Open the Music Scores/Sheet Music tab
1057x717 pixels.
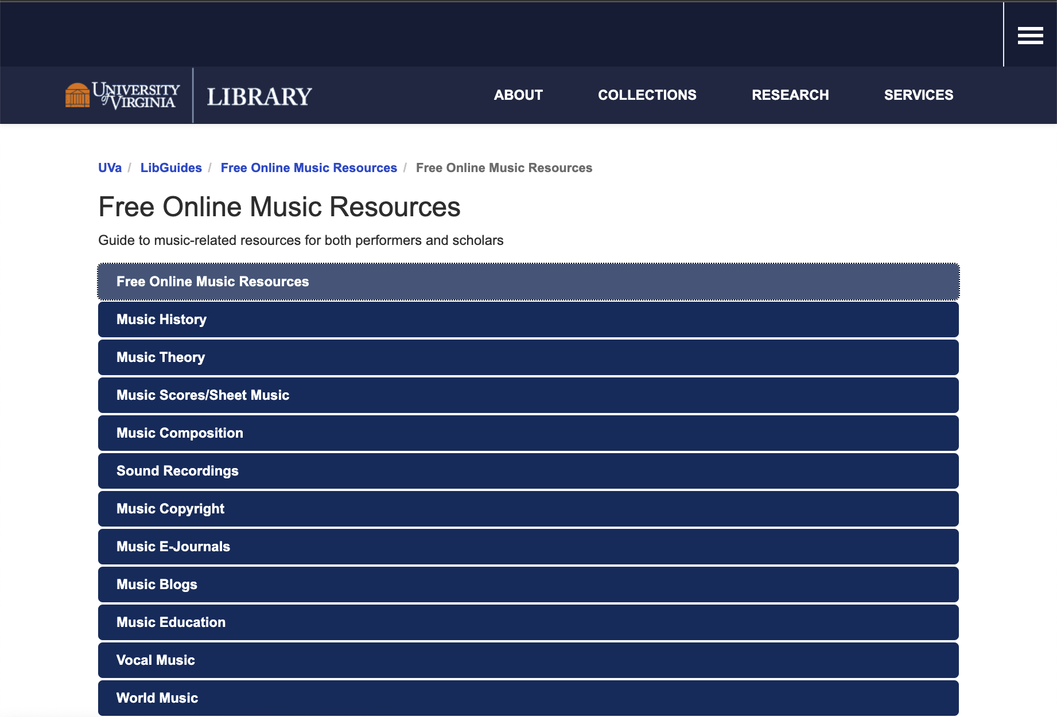(528, 395)
